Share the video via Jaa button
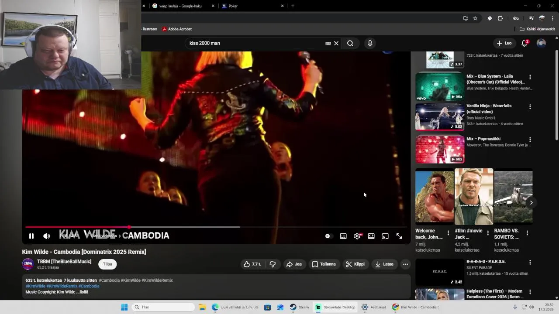 click(294, 264)
